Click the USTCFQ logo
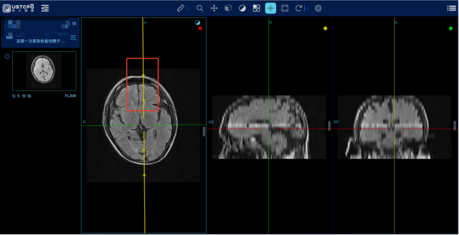459x235 pixels. pyautogui.click(x=18, y=8)
